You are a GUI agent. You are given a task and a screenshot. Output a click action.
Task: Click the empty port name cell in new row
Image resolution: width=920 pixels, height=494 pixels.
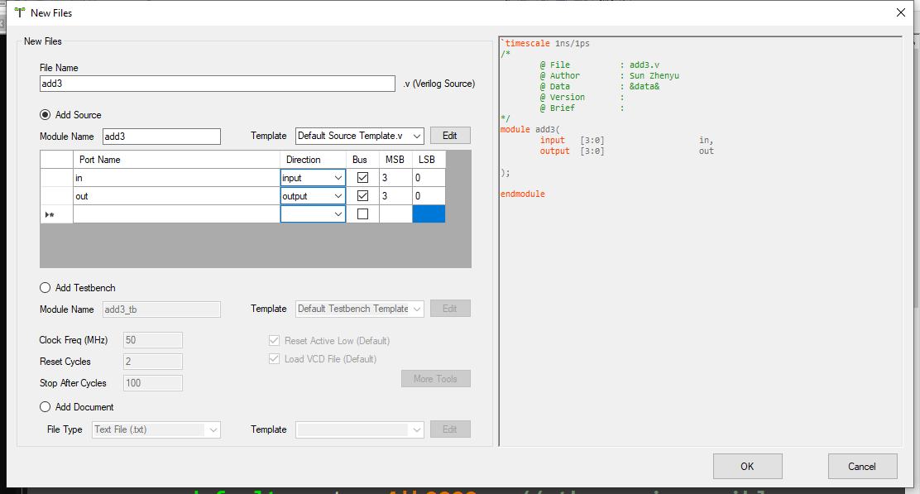(176, 214)
